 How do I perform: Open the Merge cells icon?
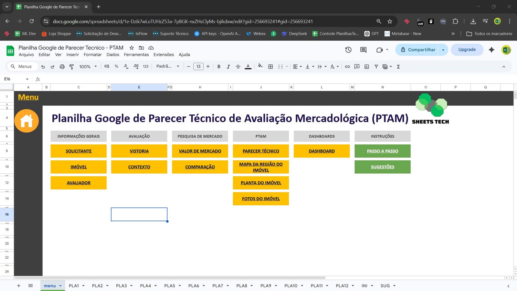click(x=280, y=66)
